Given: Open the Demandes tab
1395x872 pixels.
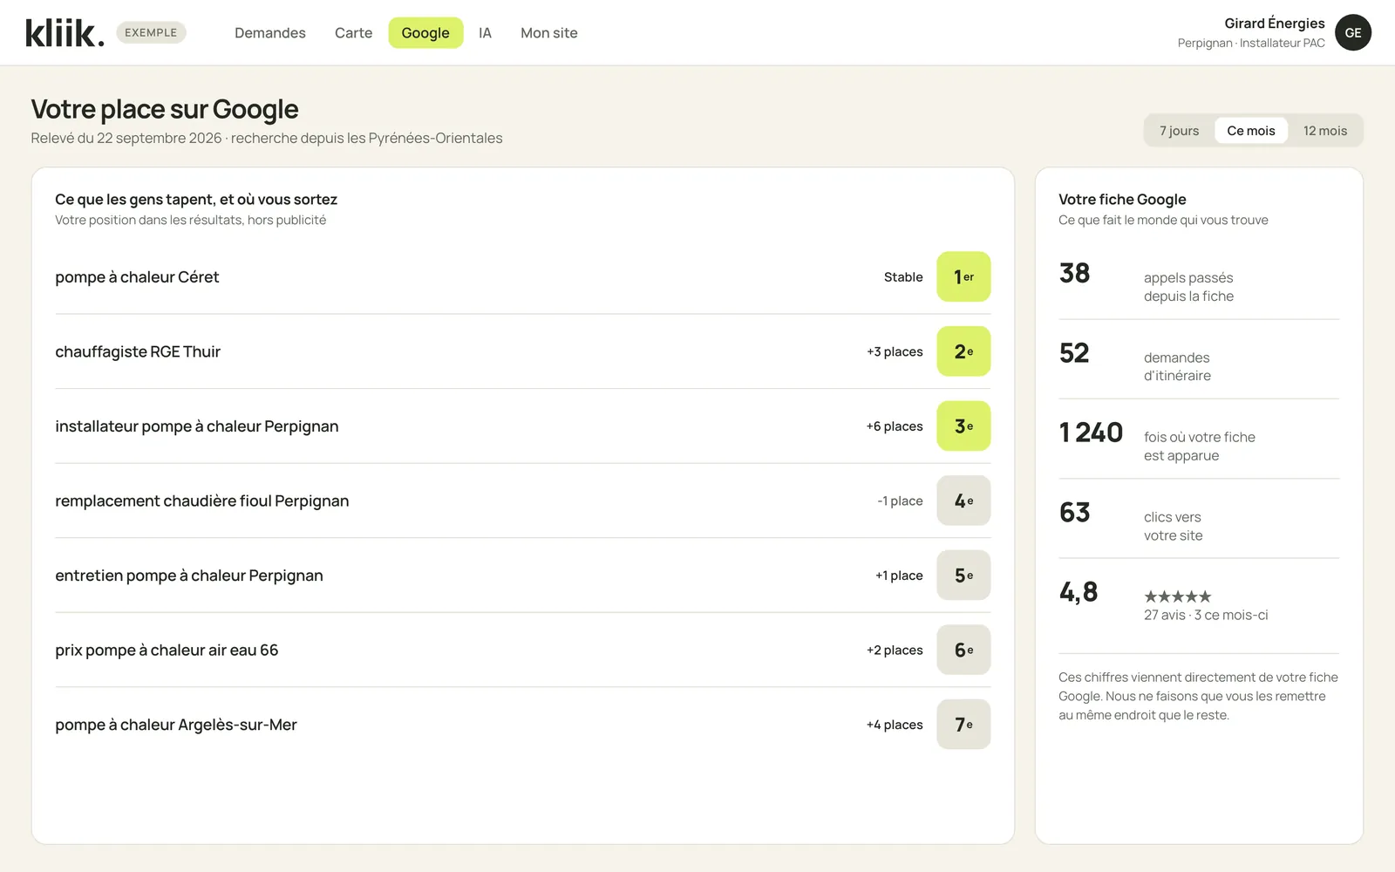Looking at the screenshot, I should (270, 33).
